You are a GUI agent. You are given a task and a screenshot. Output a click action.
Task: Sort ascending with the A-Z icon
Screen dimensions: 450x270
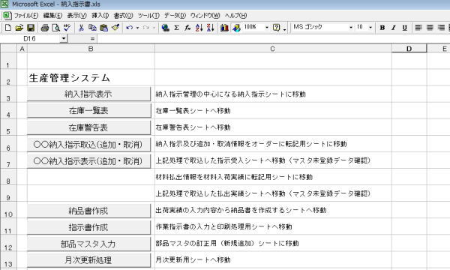tap(199, 28)
